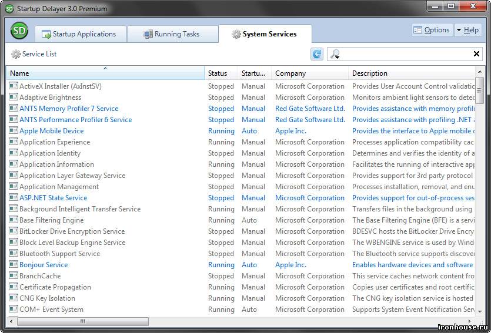Image resolution: width=491 pixels, height=333 pixels.
Task: Sort by the Startup column header
Action: (255, 73)
